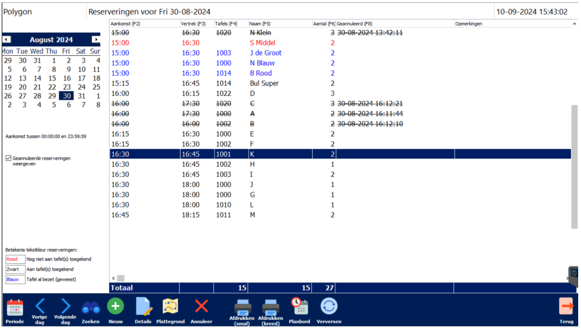Image resolution: width=581 pixels, height=331 pixels.
Task: Select August 23 in calendar
Action: click(x=67, y=87)
